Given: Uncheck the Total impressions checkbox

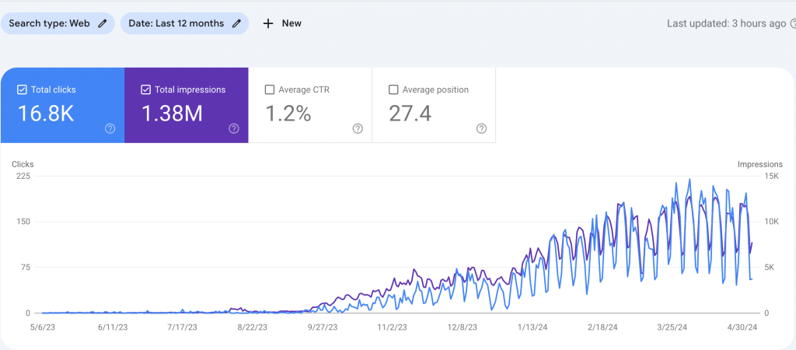Looking at the screenshot, I should [x=145, y=90].
